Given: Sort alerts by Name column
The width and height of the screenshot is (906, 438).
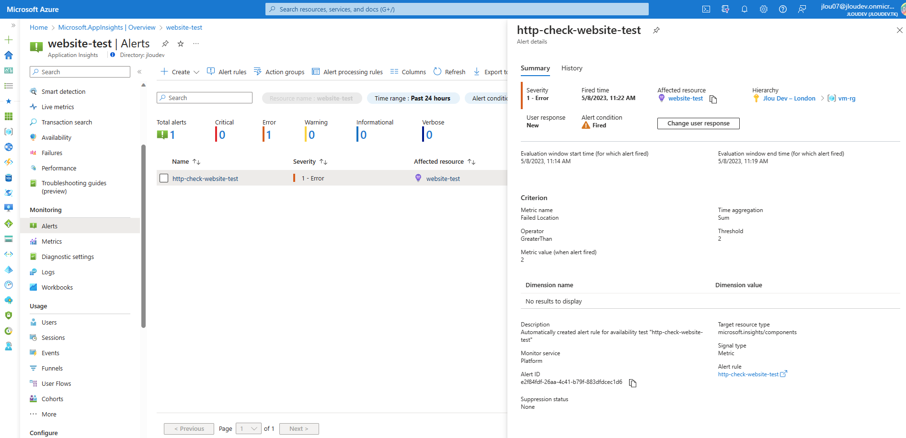Looking at the screenshot, I should pyautogui.click(x=186, y=162).
